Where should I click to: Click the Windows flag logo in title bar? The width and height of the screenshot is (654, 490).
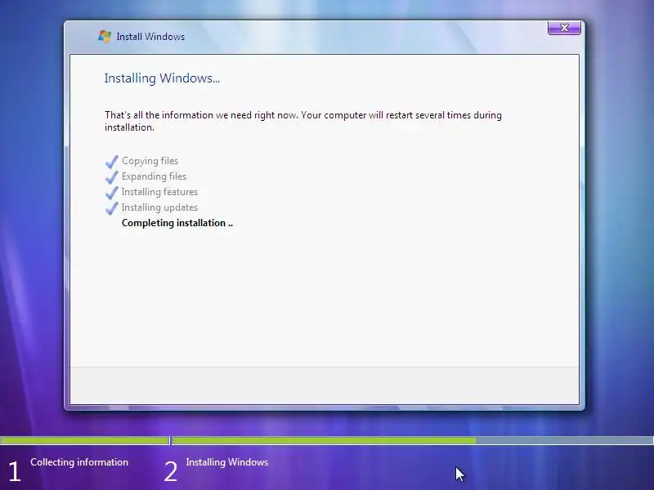click(x=105, y=36)
